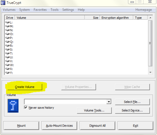The height and width of the screenshot is (135, 157).
Task: Sort by the Drive column header
Action: [x=10, y=18]
